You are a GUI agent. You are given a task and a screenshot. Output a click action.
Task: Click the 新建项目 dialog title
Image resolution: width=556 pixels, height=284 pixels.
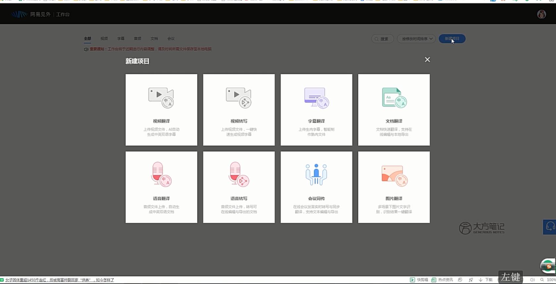137,61
